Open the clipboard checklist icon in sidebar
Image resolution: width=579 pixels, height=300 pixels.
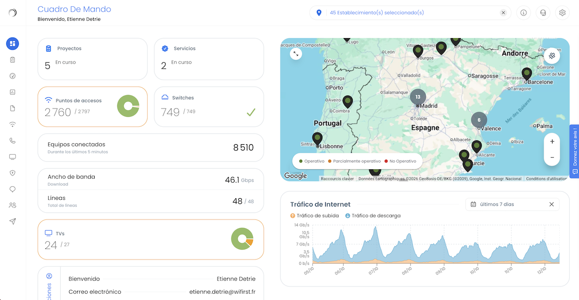coord(13,60)
